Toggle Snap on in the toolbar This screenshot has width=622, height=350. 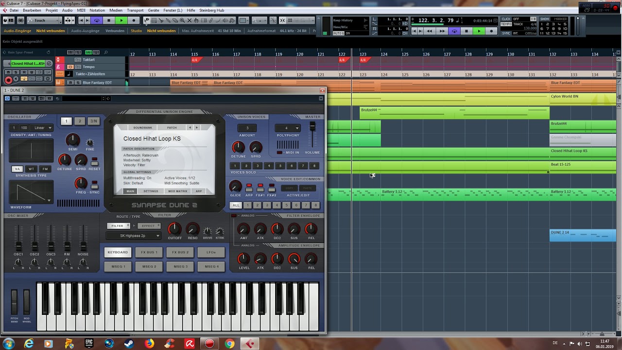pyautogui.click(x=282, y=20)
